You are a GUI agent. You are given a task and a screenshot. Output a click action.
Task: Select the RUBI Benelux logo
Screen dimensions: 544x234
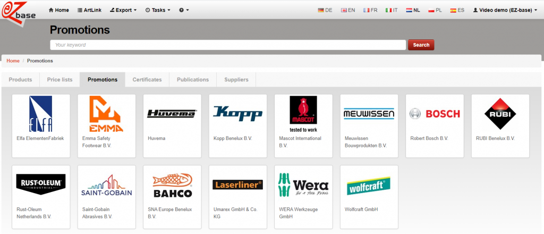[x=500, y=114]
